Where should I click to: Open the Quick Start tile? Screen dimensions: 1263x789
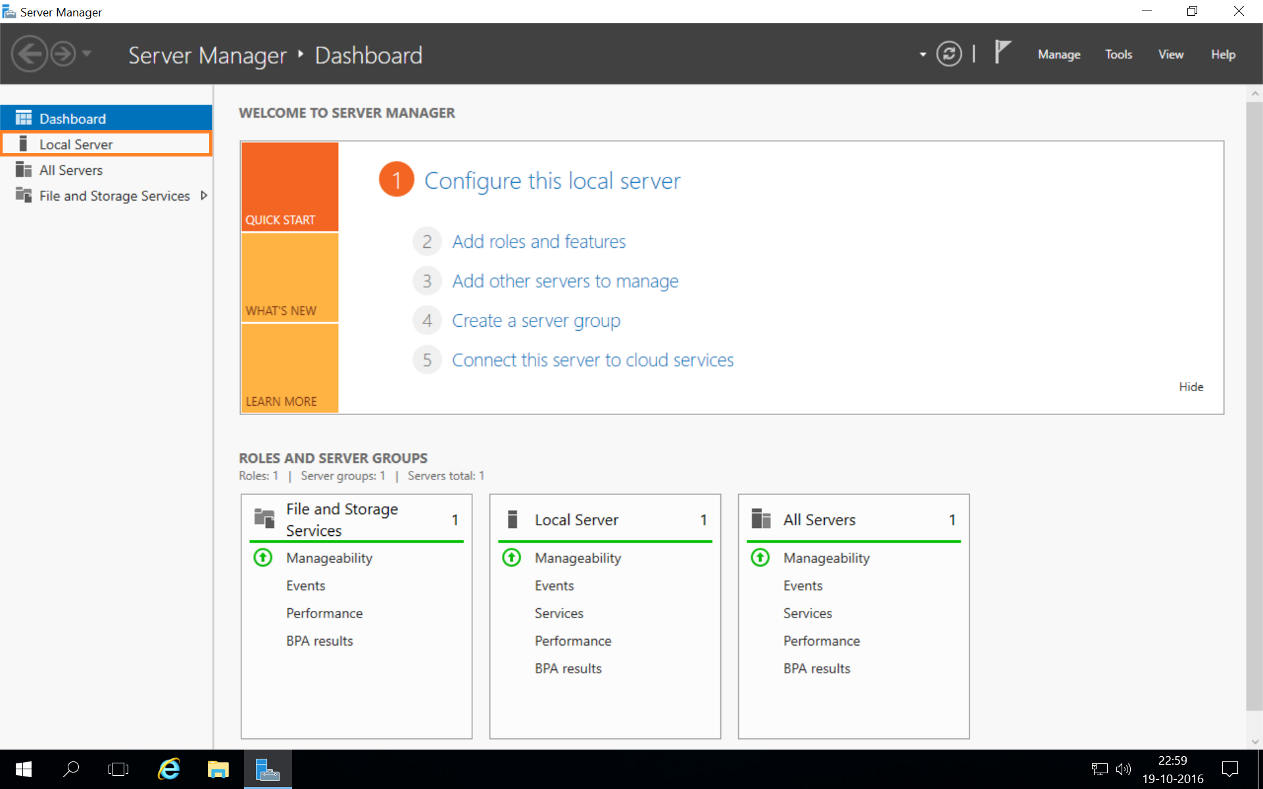point(290,187)
